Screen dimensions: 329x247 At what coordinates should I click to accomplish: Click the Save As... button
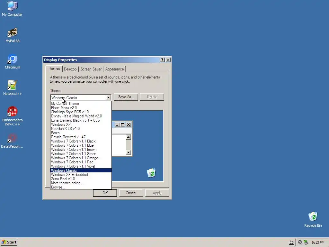pos(126,97)
